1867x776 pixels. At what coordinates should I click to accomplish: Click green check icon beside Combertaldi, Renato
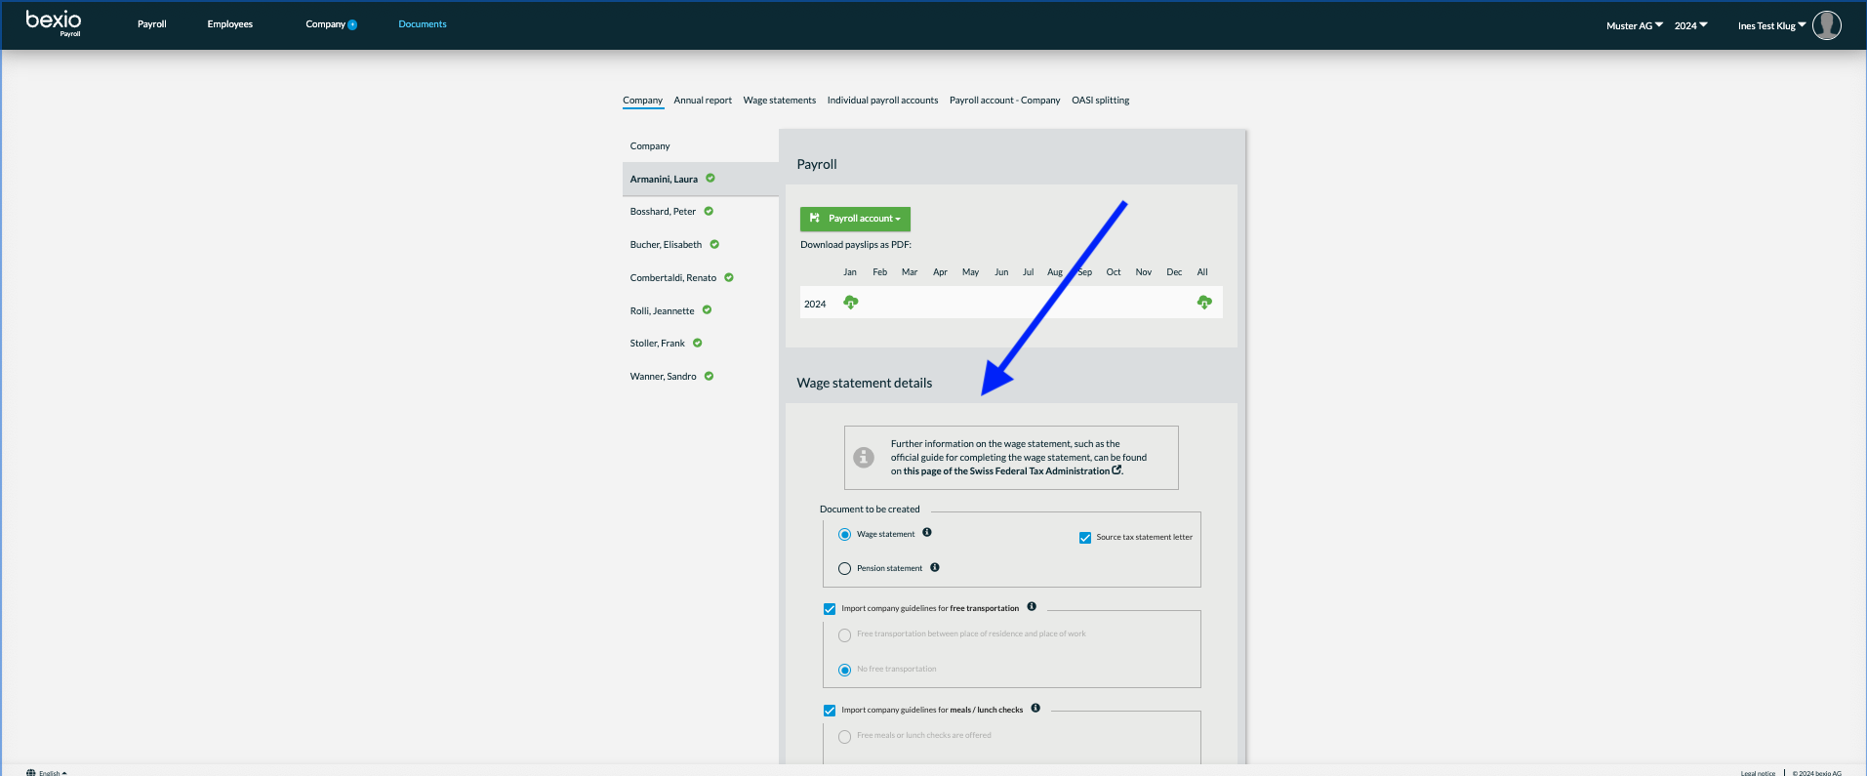tap(729, 277)
